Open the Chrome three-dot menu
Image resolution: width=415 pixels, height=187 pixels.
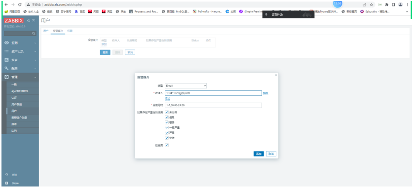coord(407,4)
